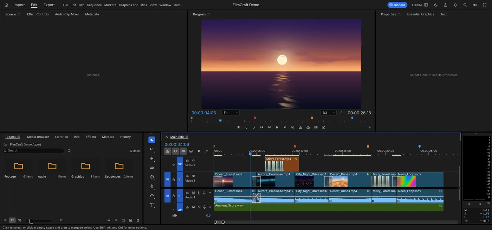The height and width of the screenshot is (230, 492).
Task: Click Go to Out point button
Action: (292, 127)
